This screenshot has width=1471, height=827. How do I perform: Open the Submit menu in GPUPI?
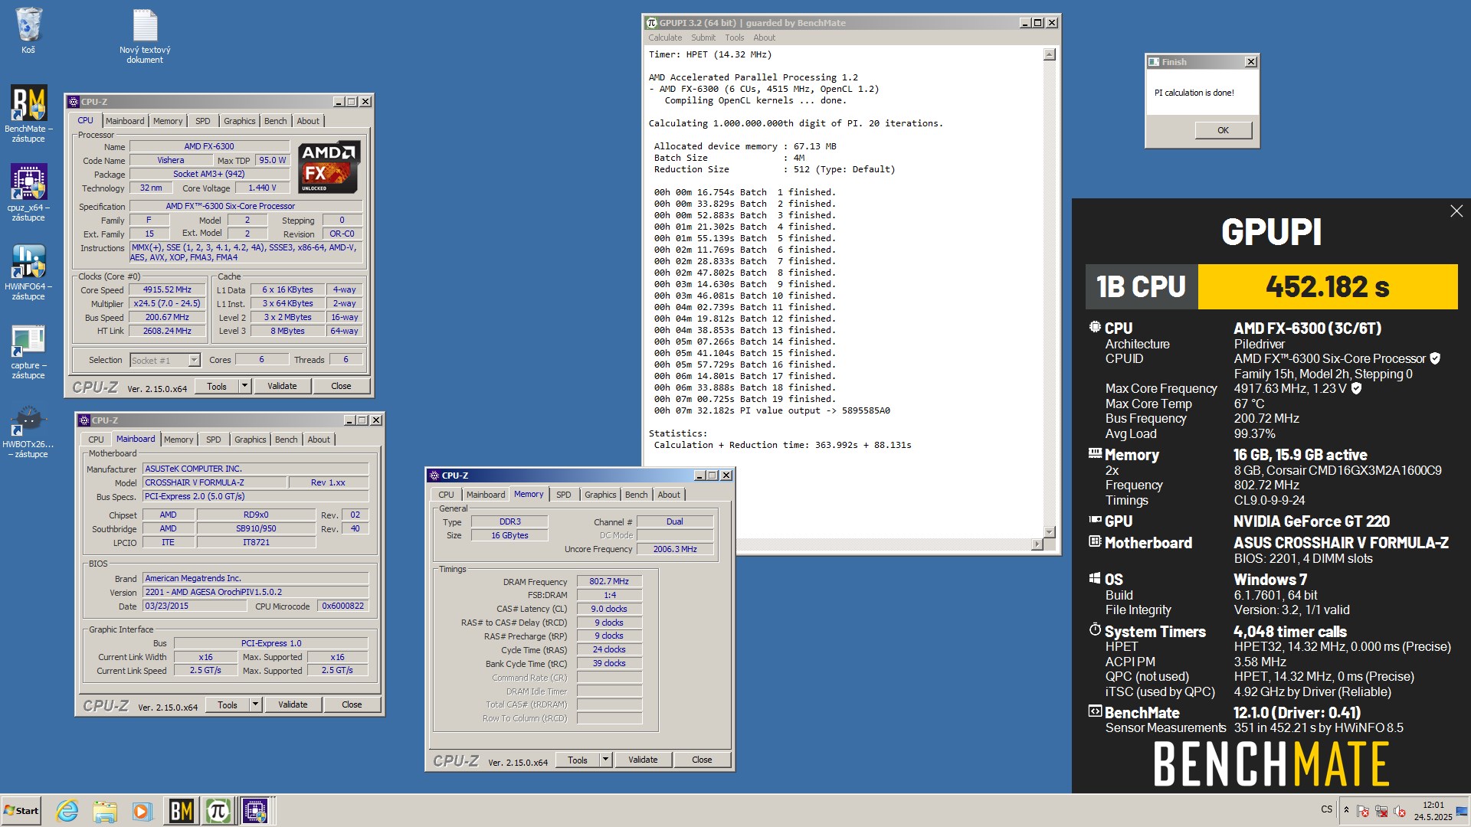pos(703,38)
